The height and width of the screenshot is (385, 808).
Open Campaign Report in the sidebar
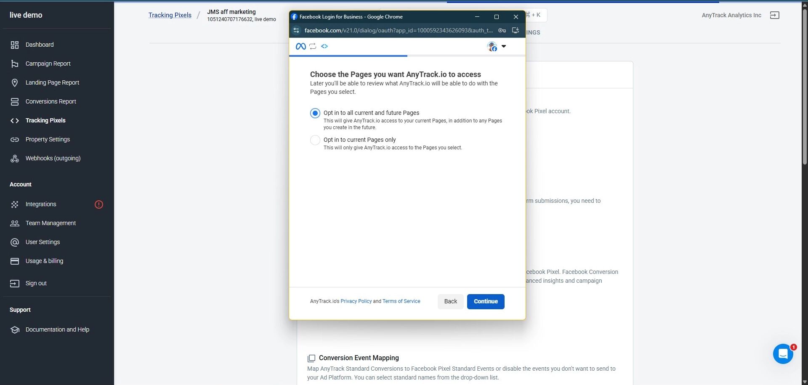point(48,64)
